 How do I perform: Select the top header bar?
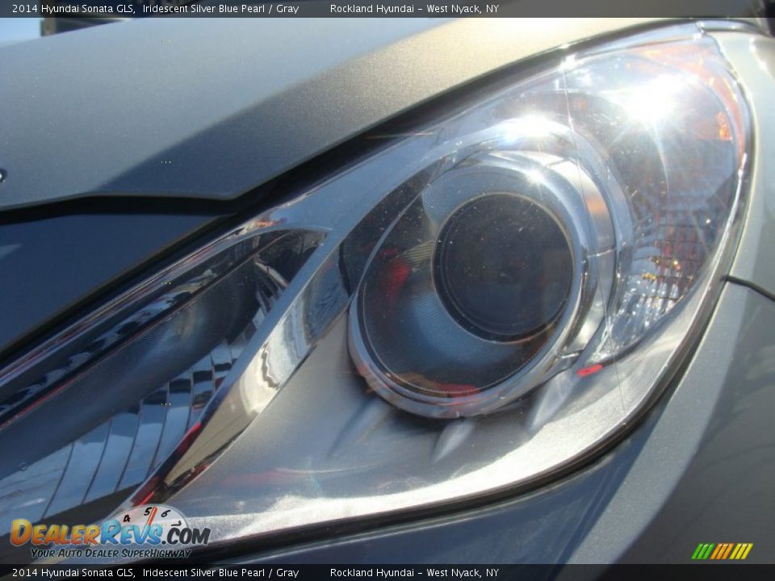387,8
